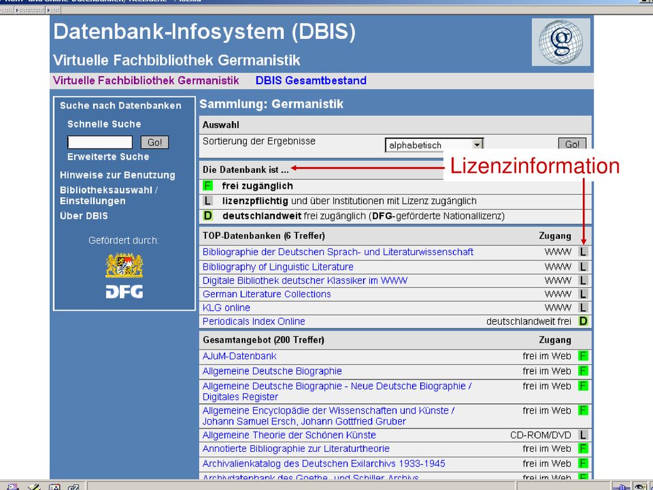Click the L icon in the KLG online row
This screenshot has width=653, height=490.
tap(583, 308)
